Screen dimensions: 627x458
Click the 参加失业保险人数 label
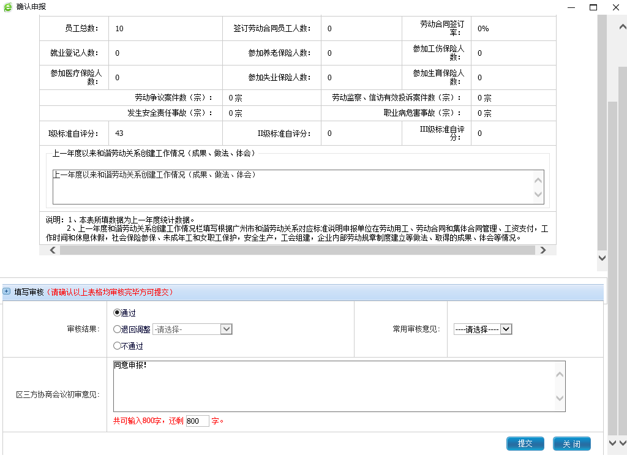[279, 77]
